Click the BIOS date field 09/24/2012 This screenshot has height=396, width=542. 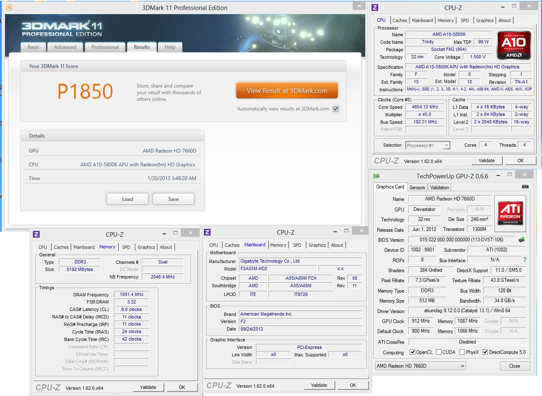pyautogui.click(x=300, y=329)
